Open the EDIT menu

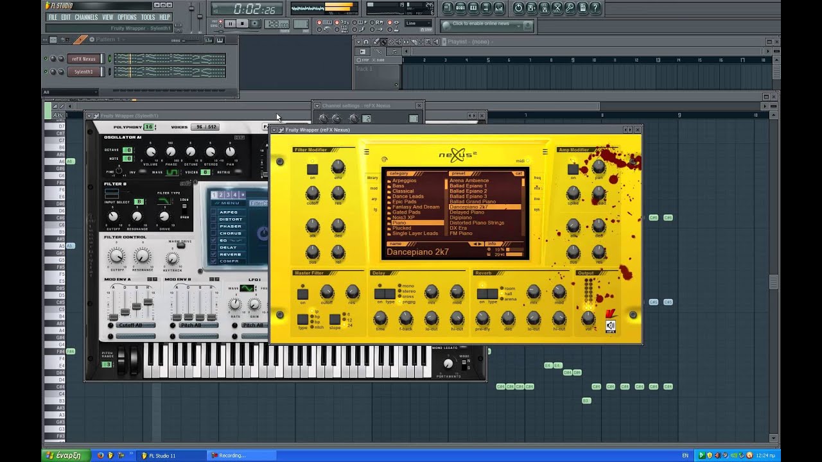(x=66, y=17)
